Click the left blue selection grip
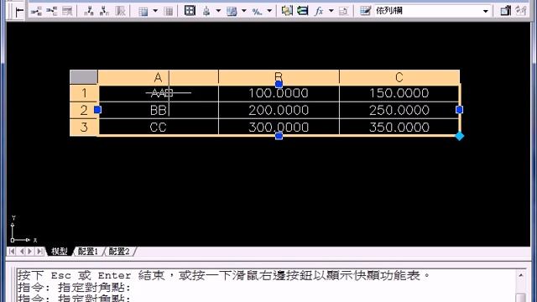The image size is (537, 302). (97, 110)
